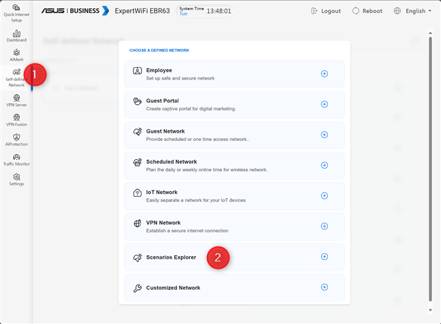This screenshot has width=441, height=324.
Task: Open Quick Internet Setup in sidebar
Action: (x=16, y=14)
